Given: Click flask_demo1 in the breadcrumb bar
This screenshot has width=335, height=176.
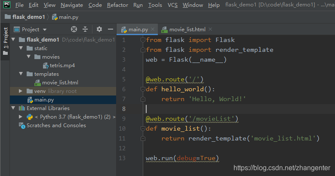Looking at the screenshot, I should coord(25,17).
